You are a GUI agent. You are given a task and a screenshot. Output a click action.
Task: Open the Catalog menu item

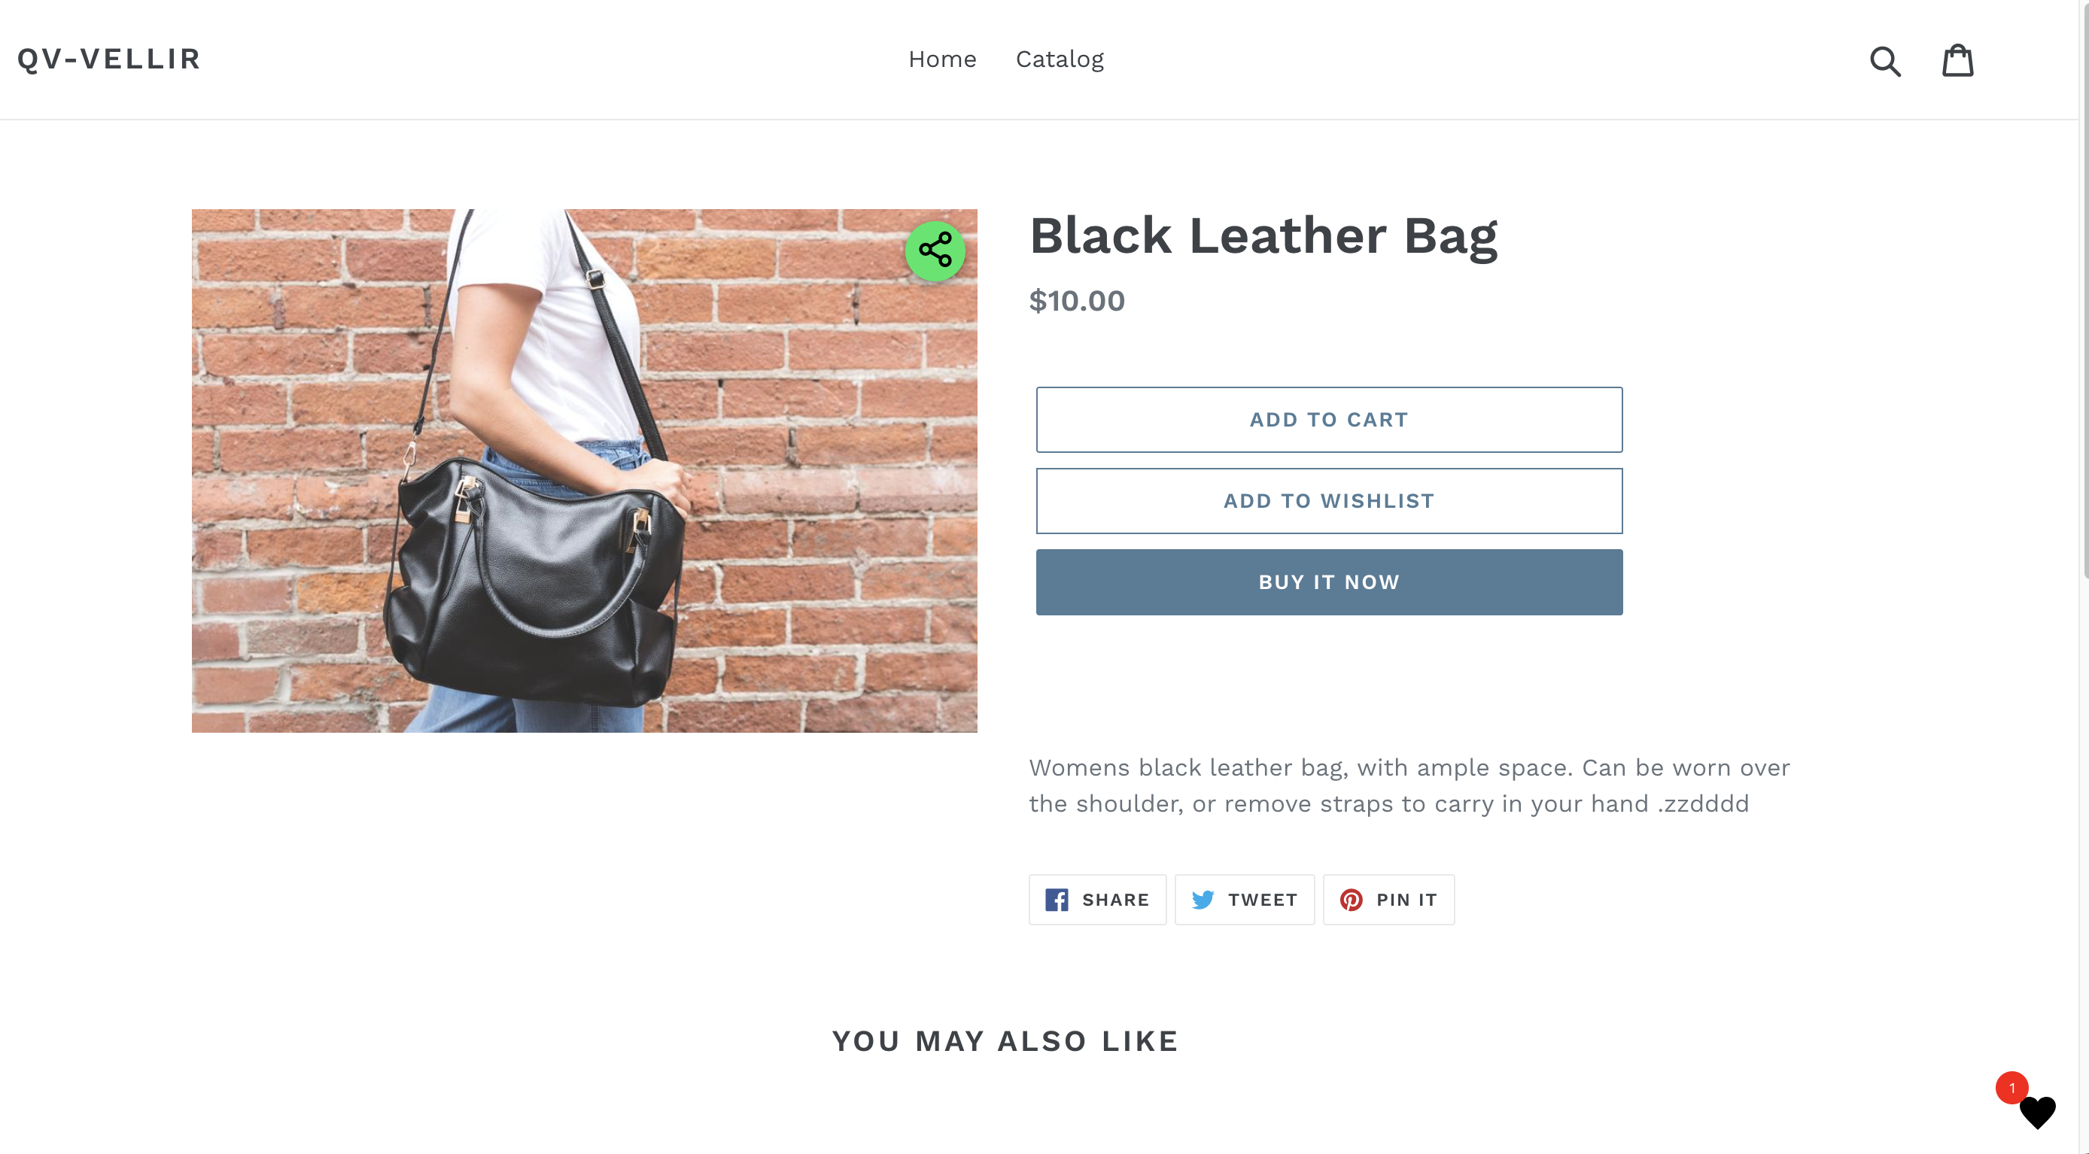point(1059,59)
